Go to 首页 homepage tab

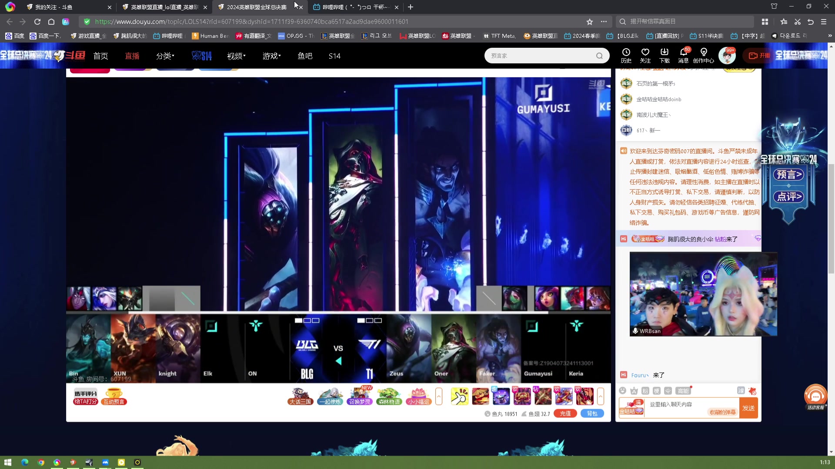[x=100, y=56]
